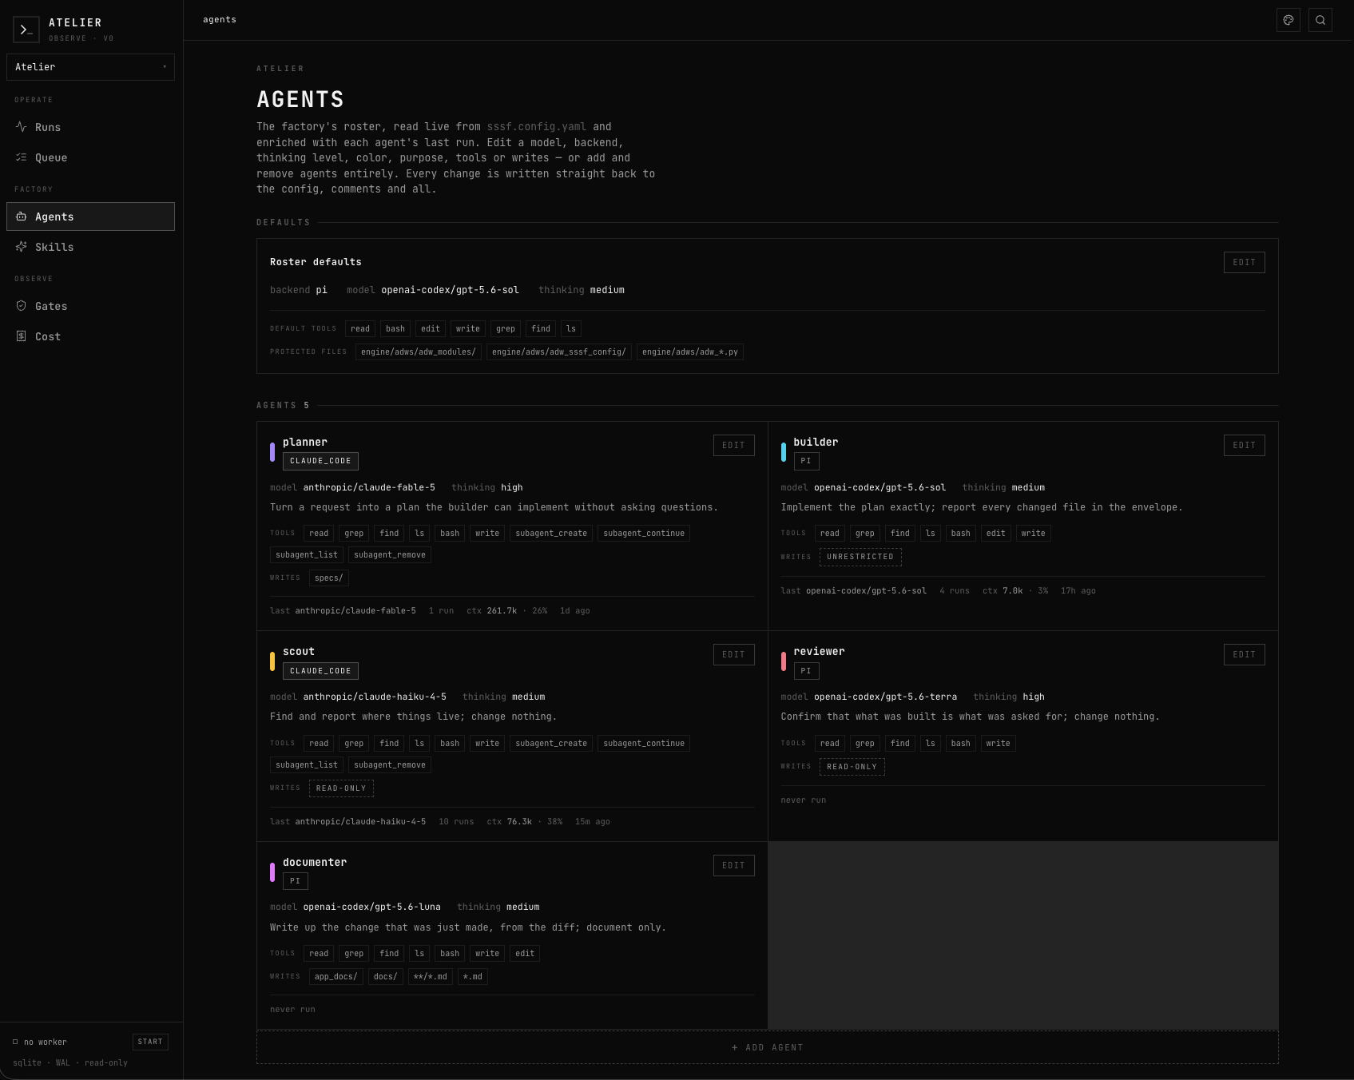Start the worker
Image resolution: width=1354 pixels, height=1080 pixels.
click(150, 1042)
